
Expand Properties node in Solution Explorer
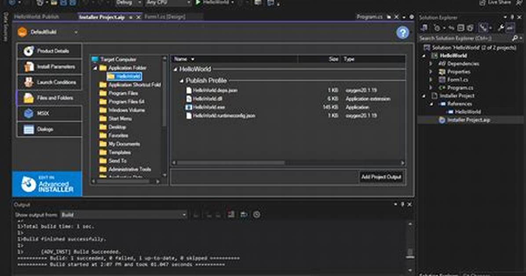[x=431, y=72]
